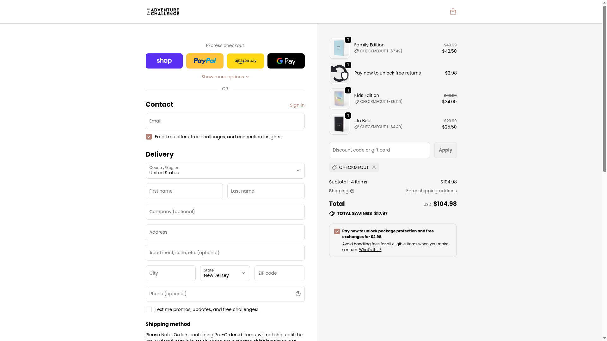Click The Adventure Challenge logo

163,12
